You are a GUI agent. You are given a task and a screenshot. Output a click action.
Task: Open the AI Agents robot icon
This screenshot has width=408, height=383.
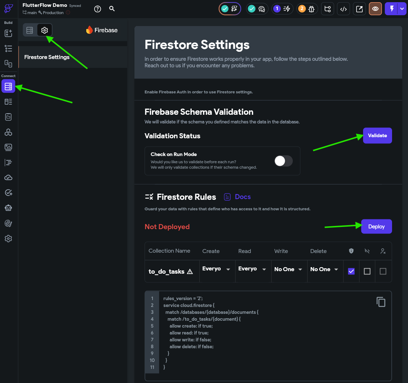[8, 208]
